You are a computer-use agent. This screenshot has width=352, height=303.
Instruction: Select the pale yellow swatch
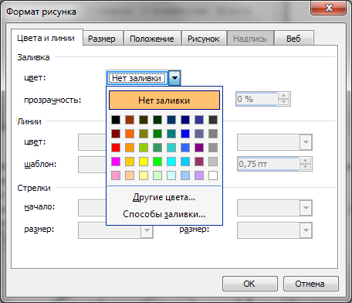click(144, 175)
